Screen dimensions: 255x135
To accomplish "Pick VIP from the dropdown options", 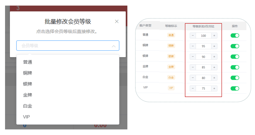I will point(27,117).
